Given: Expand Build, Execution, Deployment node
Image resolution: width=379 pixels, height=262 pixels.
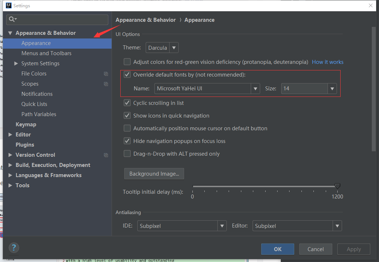Looking at the screenshot, I should click(x=10, y=165).
